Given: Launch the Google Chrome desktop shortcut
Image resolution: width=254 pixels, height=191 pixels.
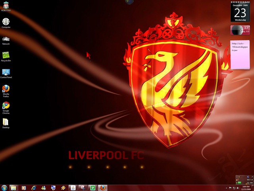Looking at the screenshot, I should pos(6,108).
